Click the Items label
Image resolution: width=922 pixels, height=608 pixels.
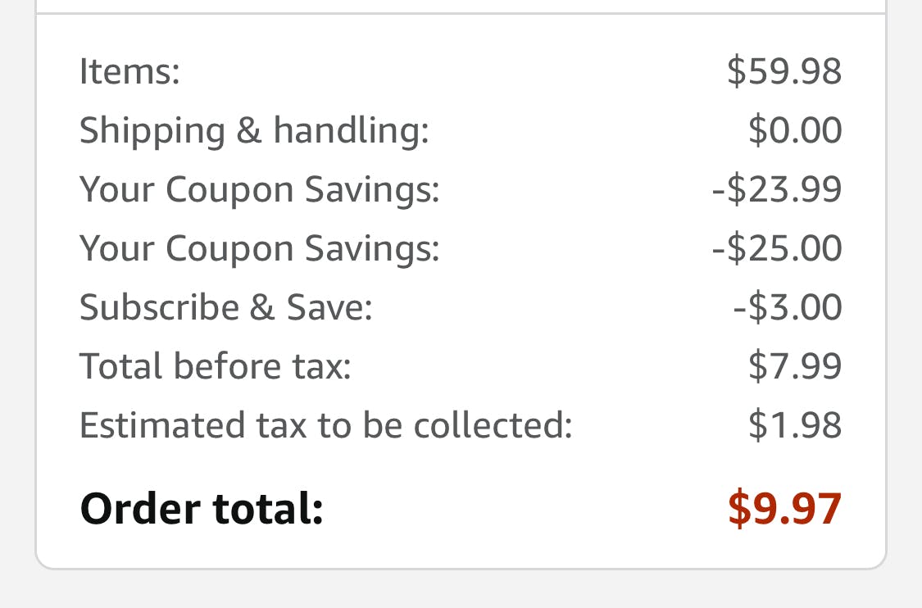coord(129,71)
